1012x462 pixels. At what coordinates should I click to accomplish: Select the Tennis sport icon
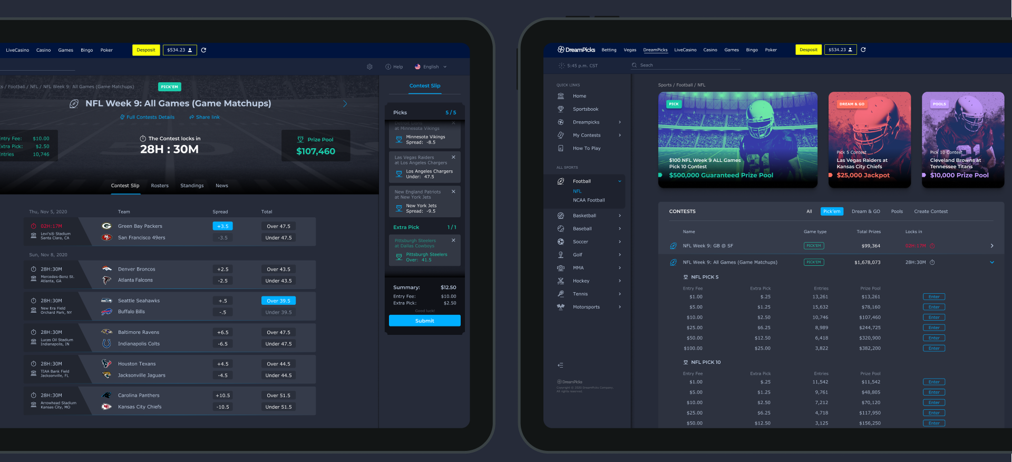561,294
